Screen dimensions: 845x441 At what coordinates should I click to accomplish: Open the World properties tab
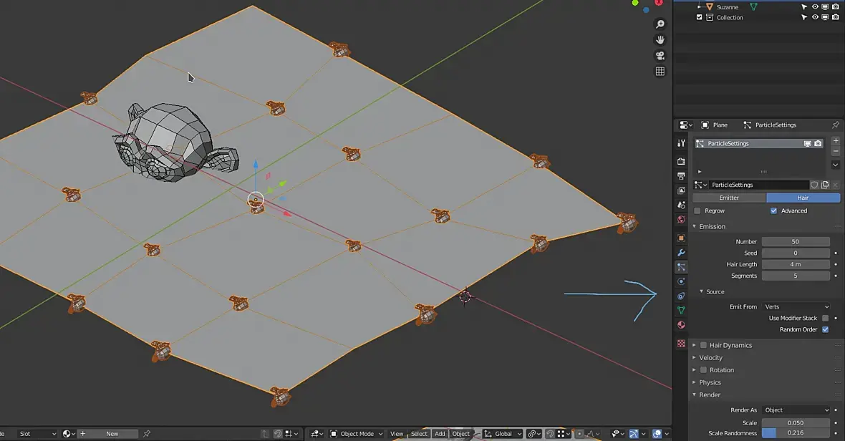pos(681,220)
